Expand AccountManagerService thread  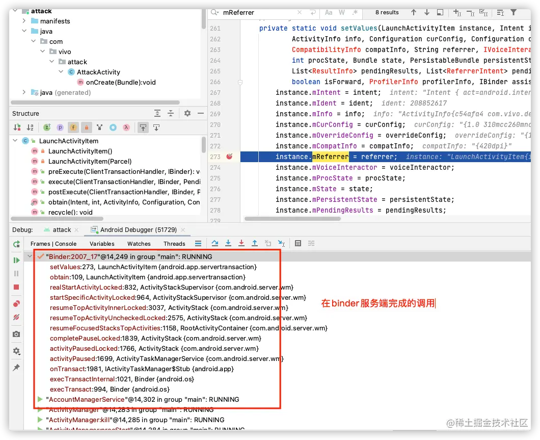pos(40,399)
